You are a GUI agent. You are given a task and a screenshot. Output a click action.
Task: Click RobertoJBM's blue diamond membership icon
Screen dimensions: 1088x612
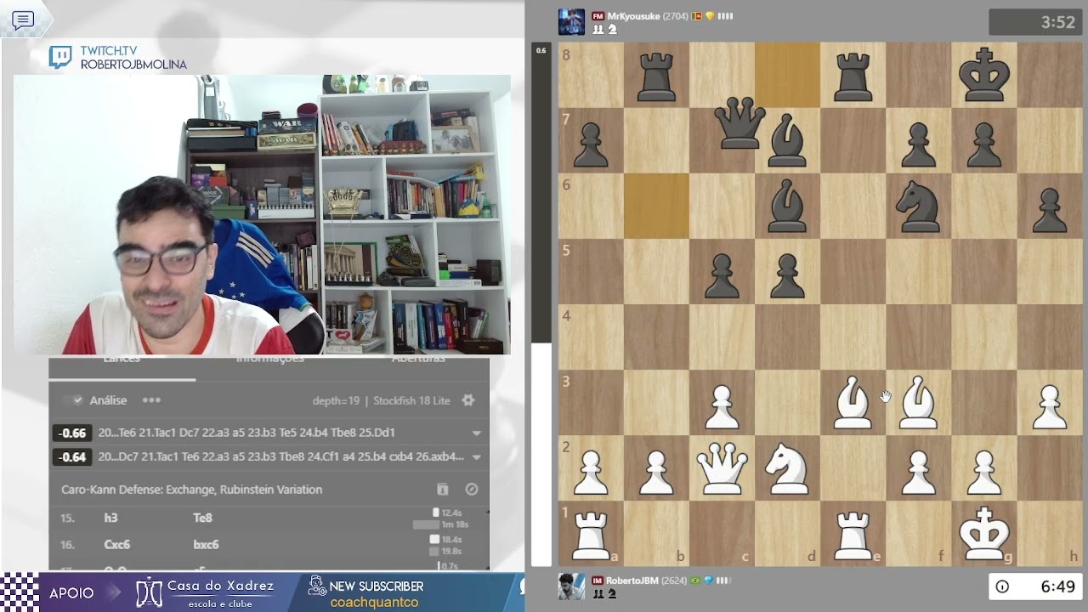(707, 581)
